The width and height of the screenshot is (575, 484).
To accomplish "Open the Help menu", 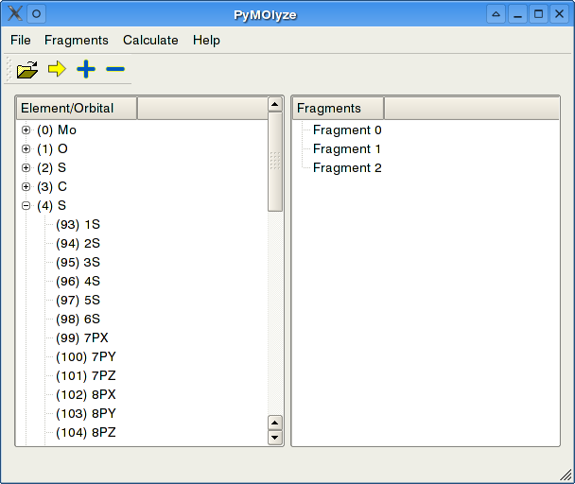I will 206,40.
